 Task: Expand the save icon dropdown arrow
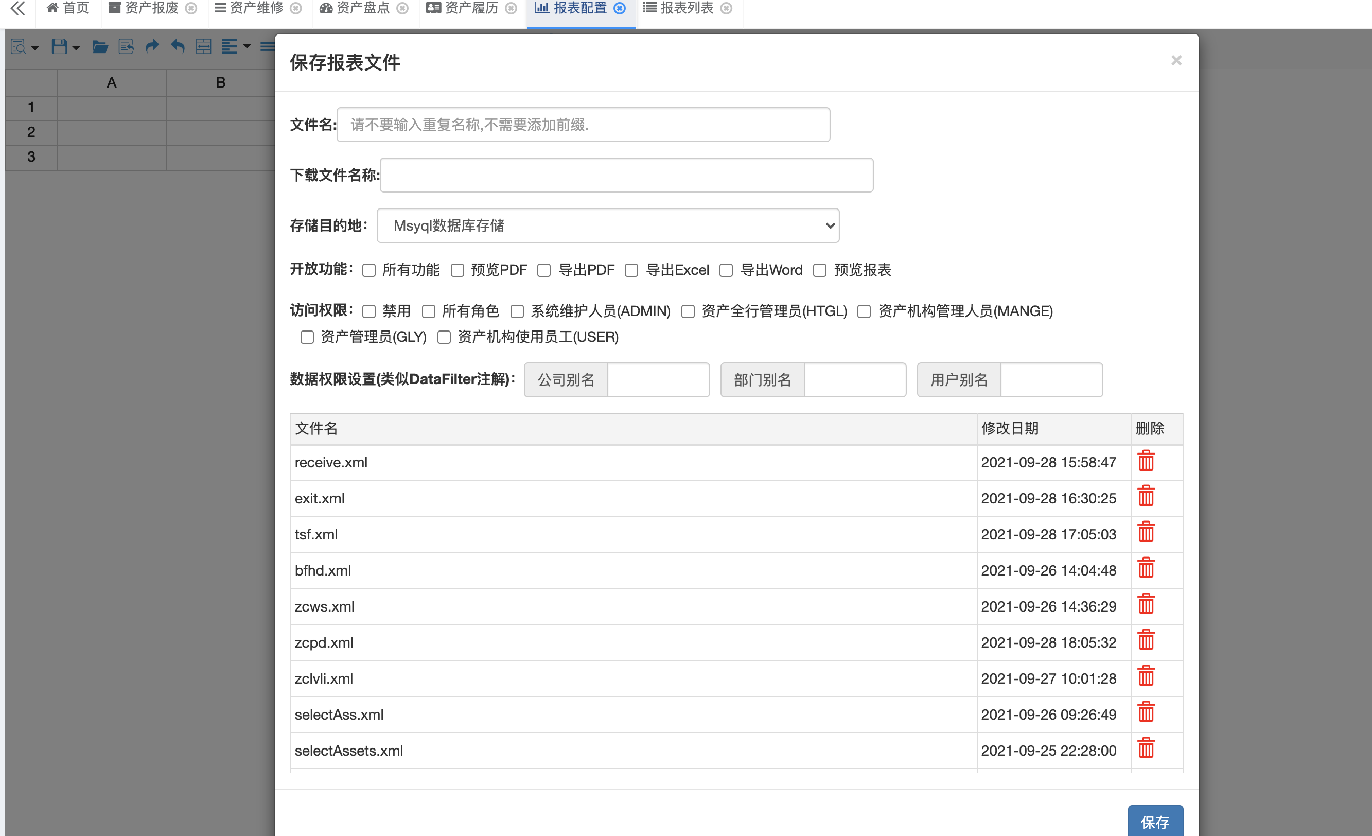[x=76, y=48]
